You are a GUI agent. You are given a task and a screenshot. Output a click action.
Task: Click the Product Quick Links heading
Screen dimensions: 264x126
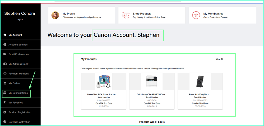pos(152,122)
